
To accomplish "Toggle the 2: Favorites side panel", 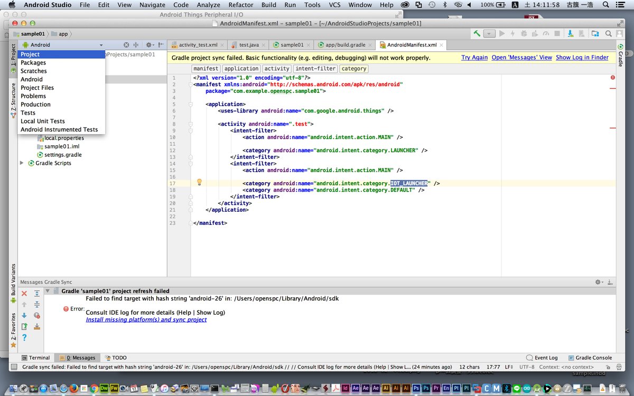I will (13, 331).
